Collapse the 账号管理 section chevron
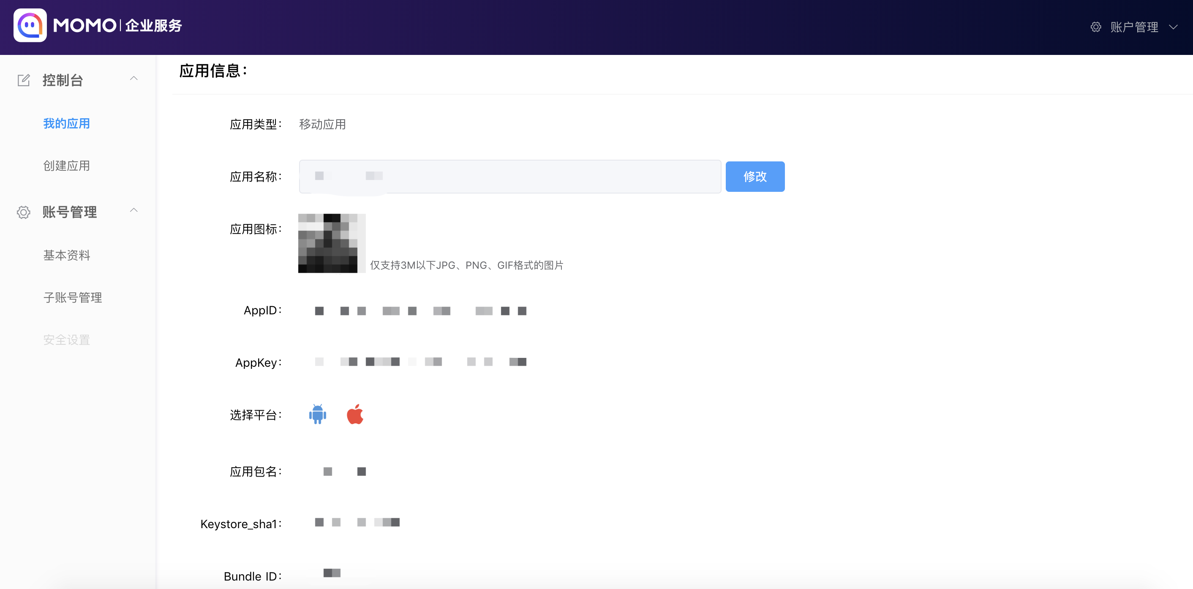This screenshot has height=589, width=1193. (134, 211)
